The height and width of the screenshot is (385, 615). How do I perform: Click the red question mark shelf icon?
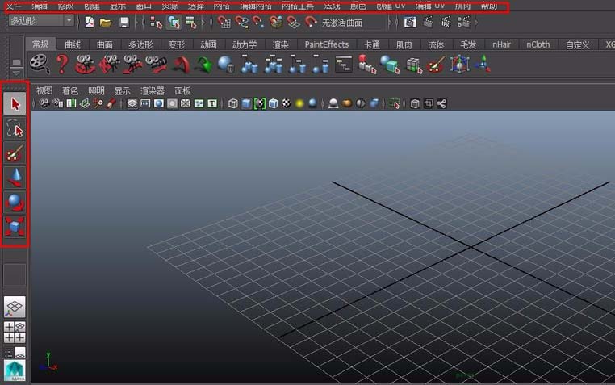[61, 65]
